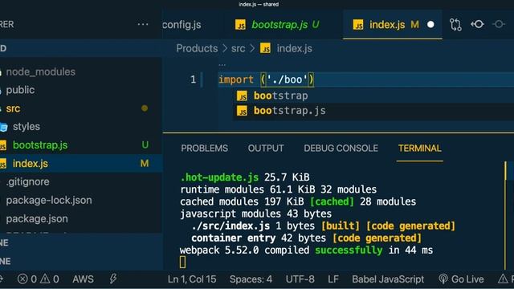
Task: Click the terminal scrollbar
Action: pos(505,216)
